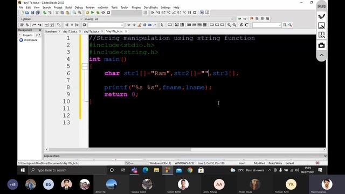
Task: Switch to the day17_bct.c tab
Action: [x=70, y=32]
